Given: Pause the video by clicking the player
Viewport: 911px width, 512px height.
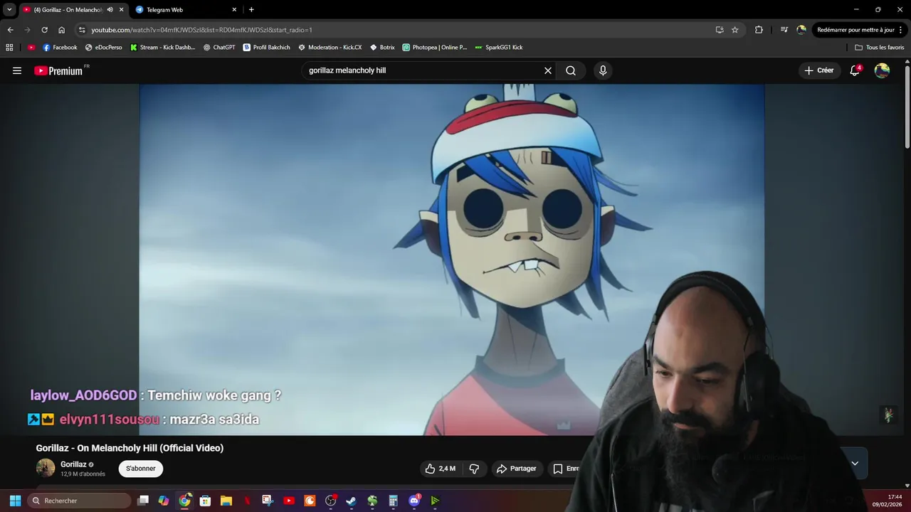Looking at the screenshot, I should tap(452, 260).
